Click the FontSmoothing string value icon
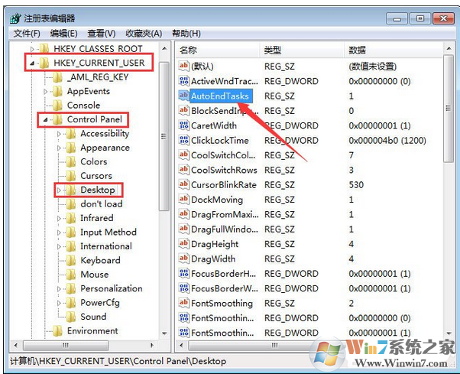This screenshot has height=374, width=460. pos(184,303)
